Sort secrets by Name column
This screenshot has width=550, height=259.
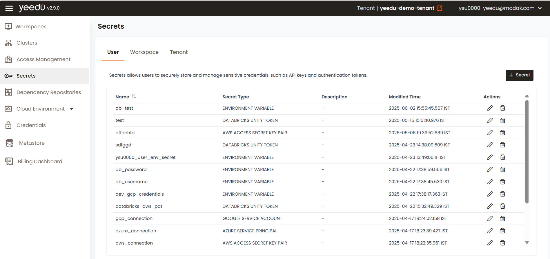(x=134, y=96)
